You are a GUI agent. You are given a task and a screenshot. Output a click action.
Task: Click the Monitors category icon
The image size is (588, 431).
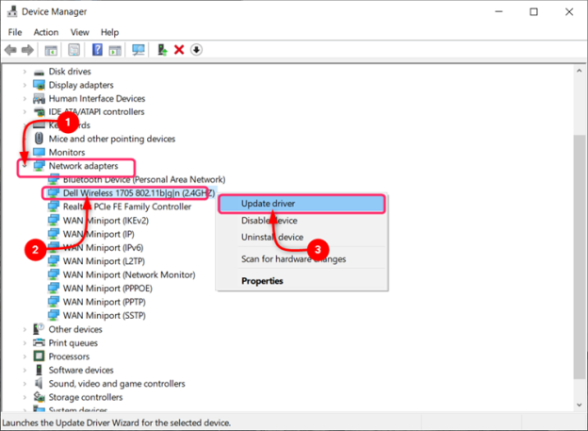[x=39, y=152]
